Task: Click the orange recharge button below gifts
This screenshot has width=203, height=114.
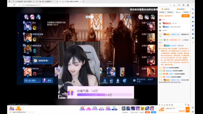Action: click(147, 112)
